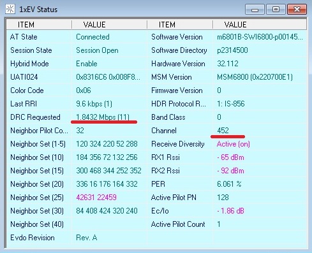Screen dimensions: 312x253
Task: Select the Neighbor Set (15) label
Action: coord(37,171)
